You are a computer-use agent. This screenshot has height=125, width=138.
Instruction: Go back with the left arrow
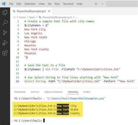(96, 4)
